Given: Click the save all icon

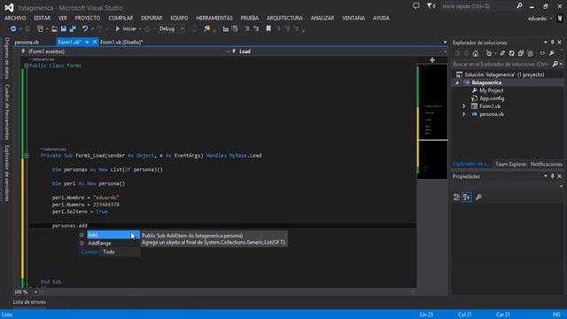Looking at the screenshot, I should (73, 28).
